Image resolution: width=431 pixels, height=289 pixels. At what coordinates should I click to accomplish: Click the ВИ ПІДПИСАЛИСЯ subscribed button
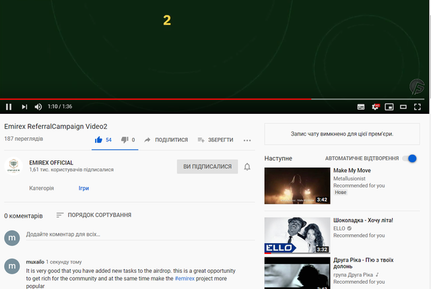point(207,166)
